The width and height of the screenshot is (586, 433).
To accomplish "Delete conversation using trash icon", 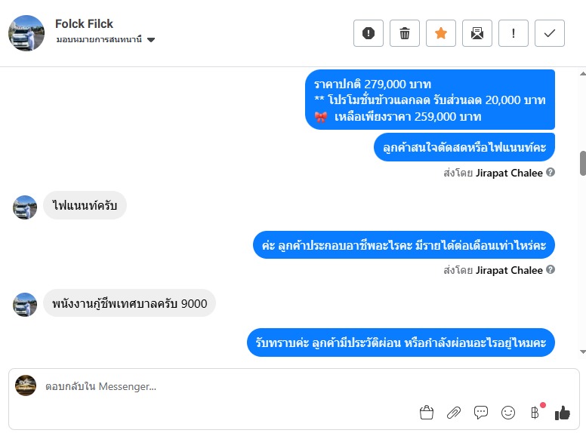I will tap(405, 33).
